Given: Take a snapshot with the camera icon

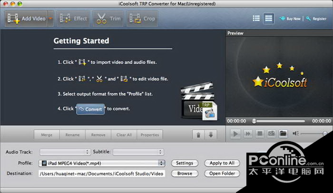Looking at the screenshot, I should 272,134.
